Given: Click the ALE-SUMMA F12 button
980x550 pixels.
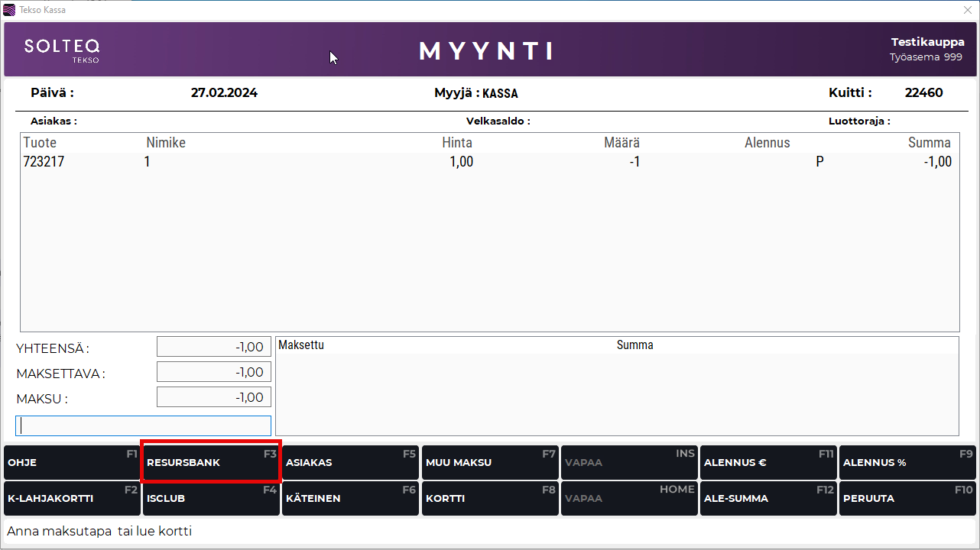Looking at the screenshot, I should pos(768,498).
